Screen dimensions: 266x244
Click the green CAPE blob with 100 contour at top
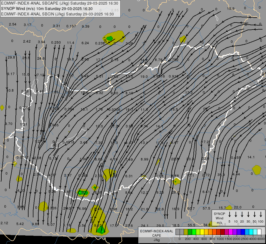point(110,38)
